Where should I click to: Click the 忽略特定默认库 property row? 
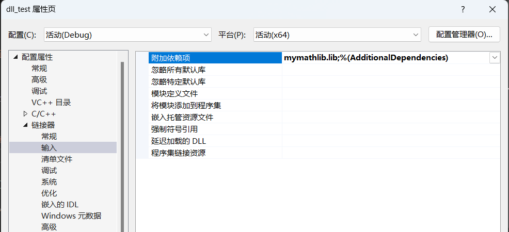(x=324, y=81)
